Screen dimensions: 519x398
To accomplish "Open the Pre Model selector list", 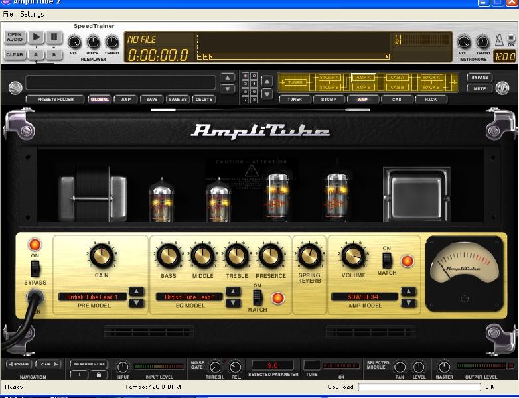I will tap(92, 297).
